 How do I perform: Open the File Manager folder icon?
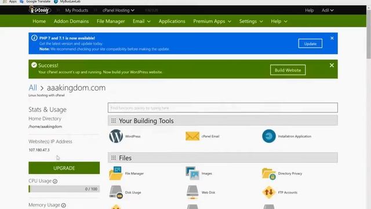(116, 173)
